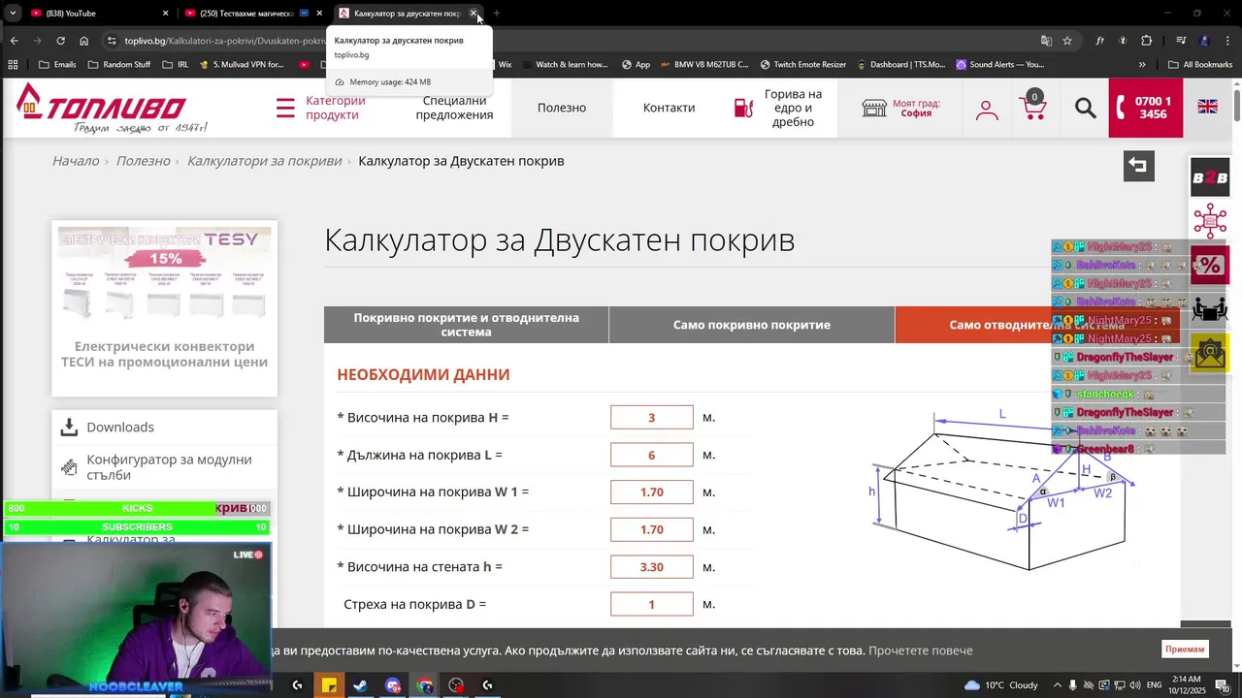Open the 'Контакти' menu item
Screen dimensions: 1242x698
click(669, 108)
